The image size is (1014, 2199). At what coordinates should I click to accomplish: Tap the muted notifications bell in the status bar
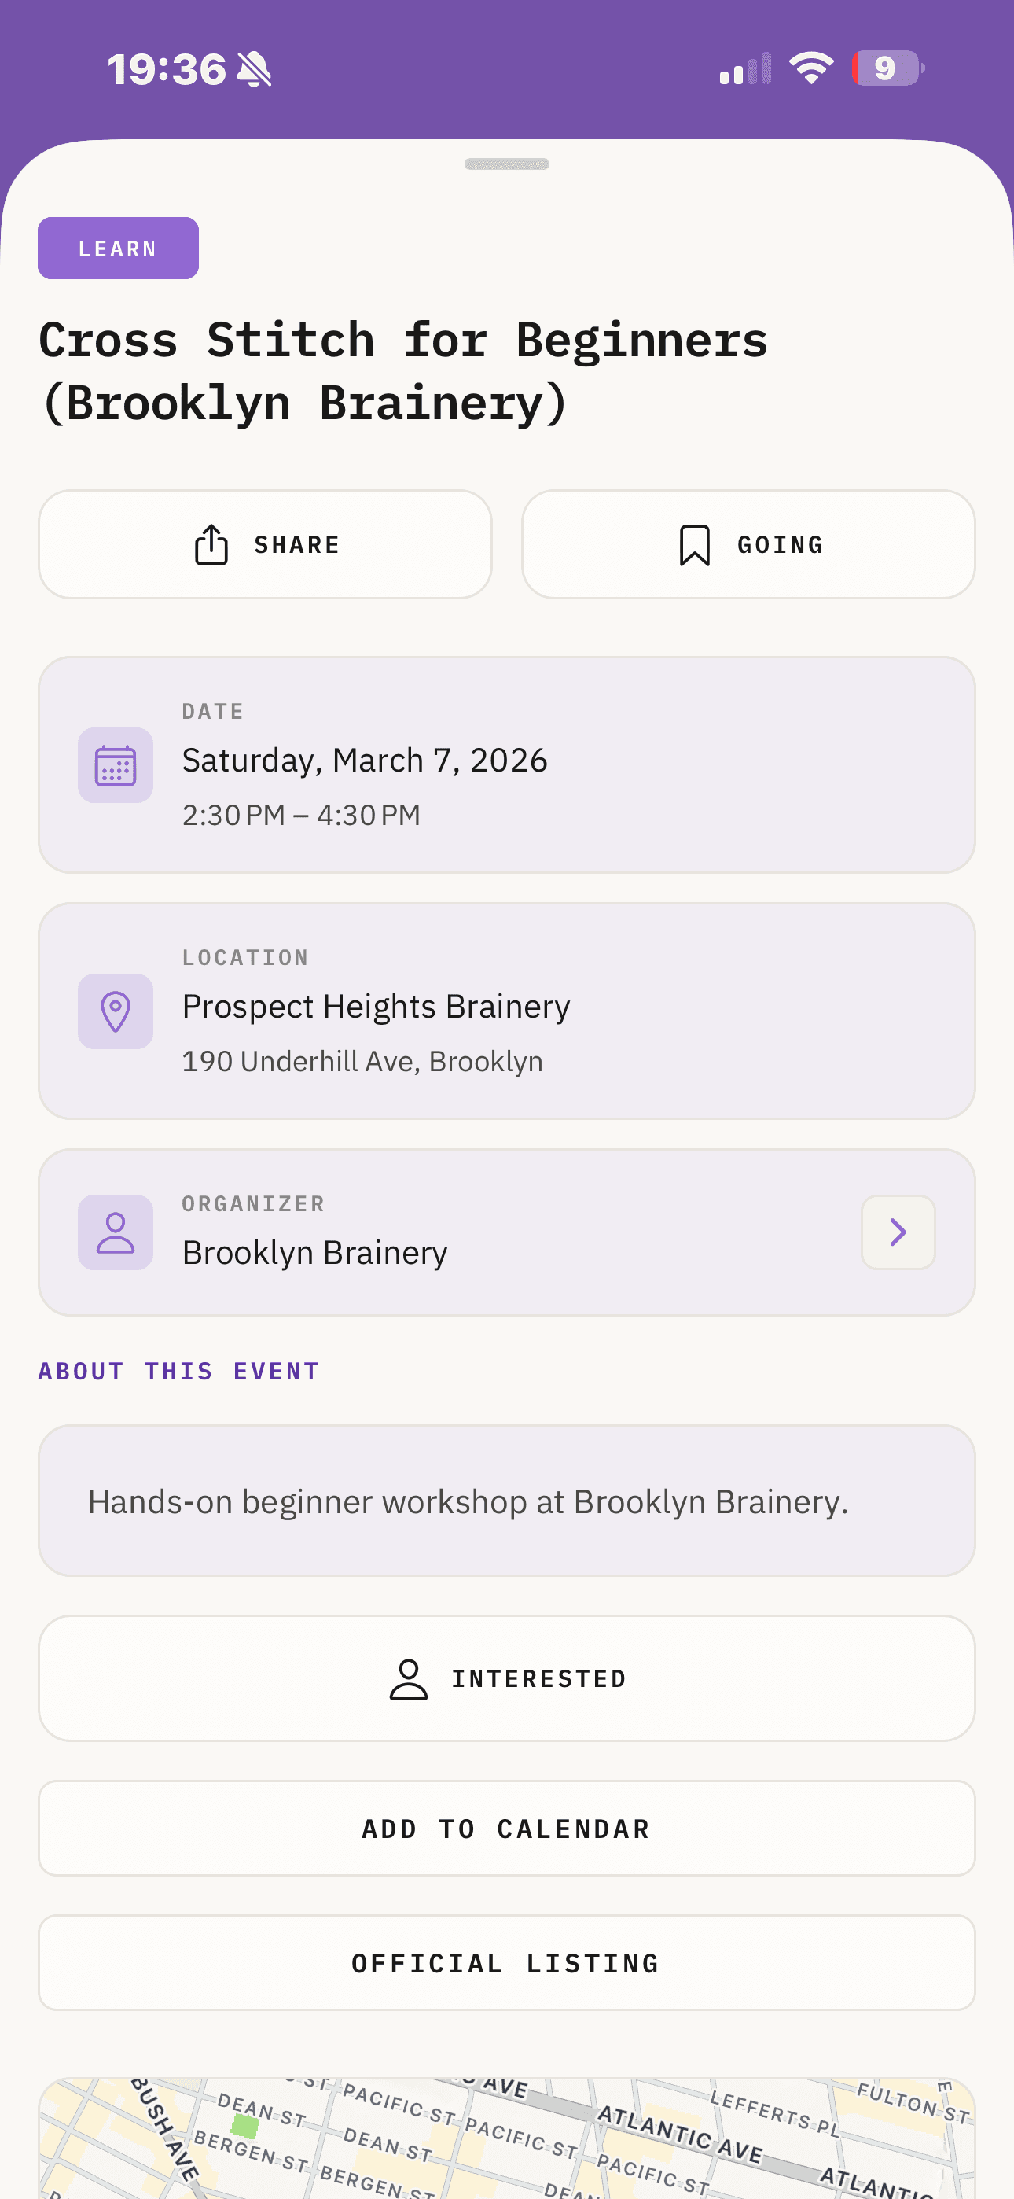coord(255,69)
